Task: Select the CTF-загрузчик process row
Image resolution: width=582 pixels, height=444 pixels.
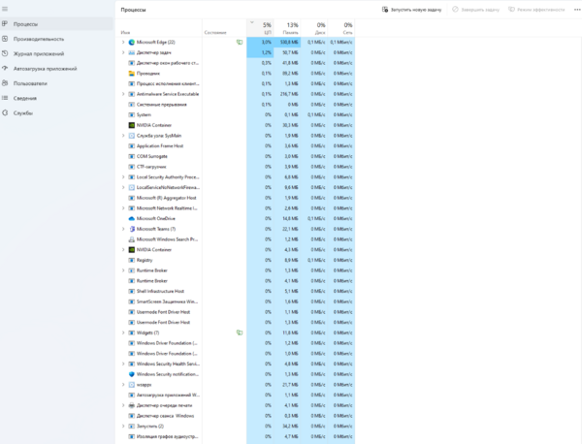Action: (236, 167)
